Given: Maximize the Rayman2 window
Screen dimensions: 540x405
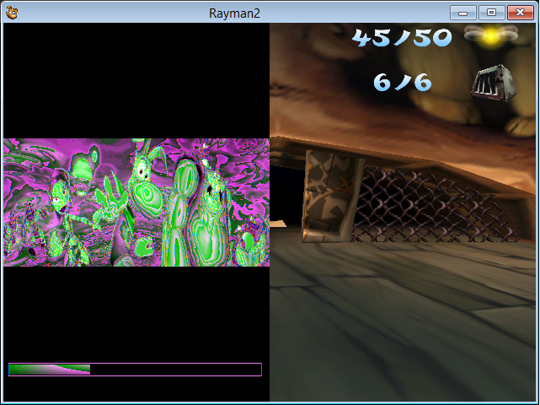Looking at the screenshot, I should [x=491, y=13].
